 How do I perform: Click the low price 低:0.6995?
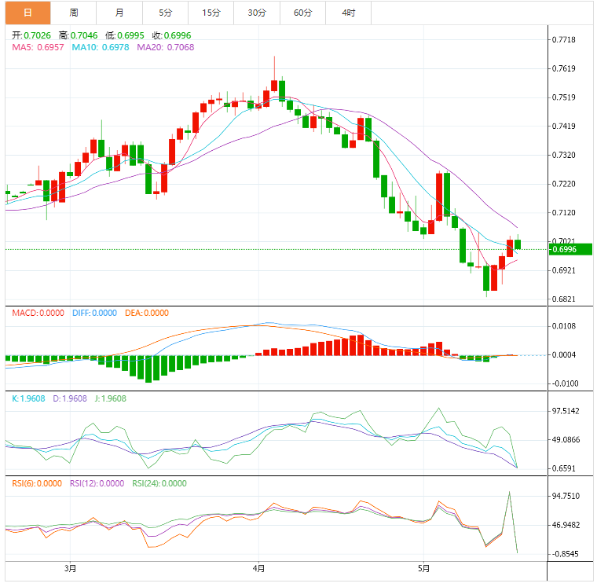pyautogui.click(x=124, y=35)
